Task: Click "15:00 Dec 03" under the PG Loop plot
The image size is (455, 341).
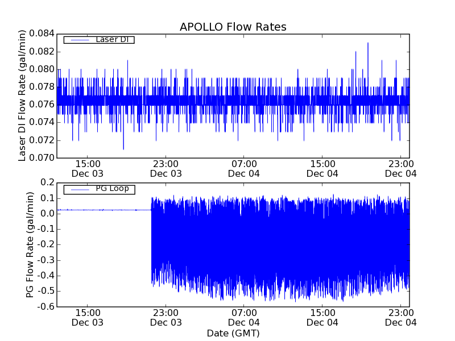Action: pos(88,318)
